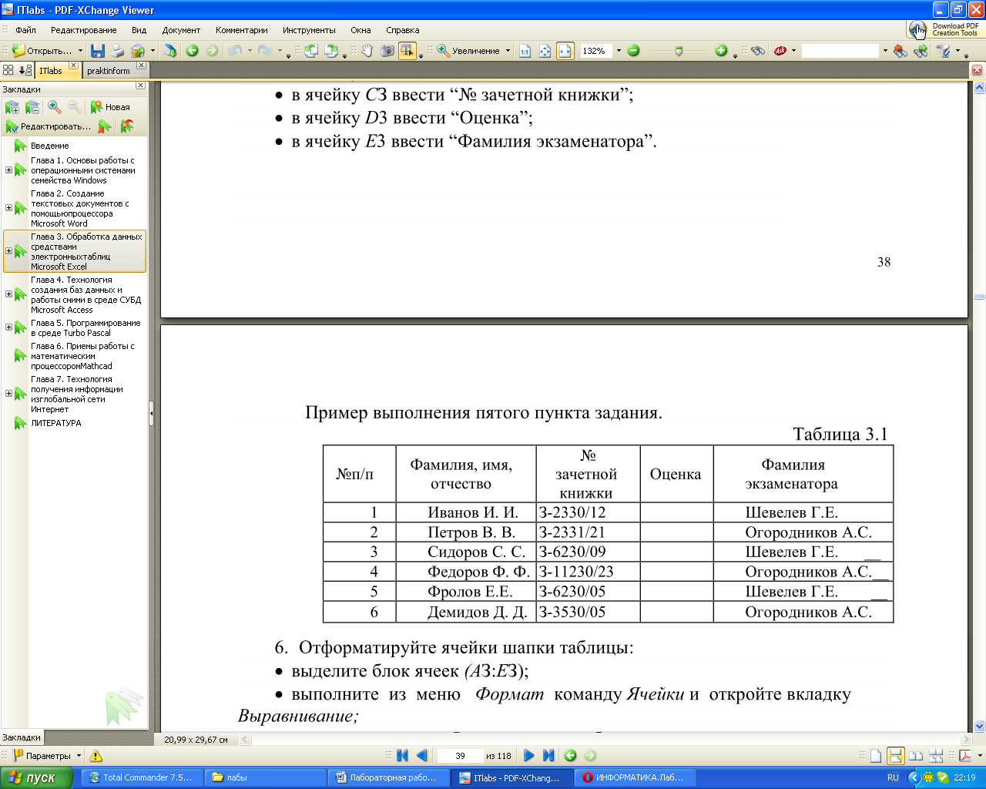Viewport: 986px width, 789px height.
Task: Click the green Zoom In plus button
Action: coord(721,51)
